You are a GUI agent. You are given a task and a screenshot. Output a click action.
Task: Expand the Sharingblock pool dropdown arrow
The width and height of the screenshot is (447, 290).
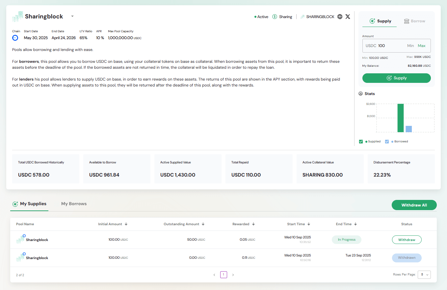coord(72,16)
